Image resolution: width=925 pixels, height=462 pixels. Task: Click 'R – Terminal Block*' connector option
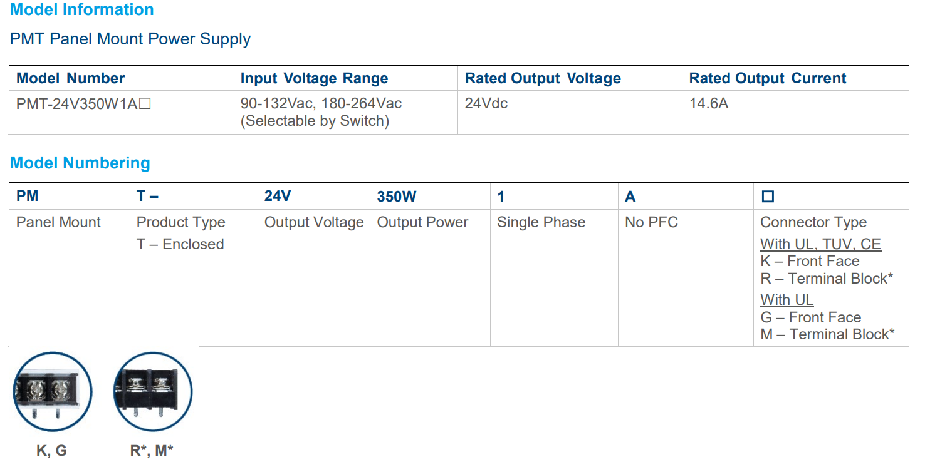click(x=827, y=279)
